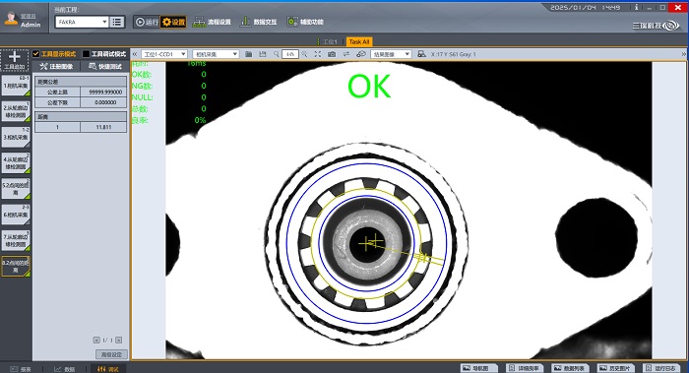Viewport: 689px width, 373px height.
Task: Toggle the tool display mode checkbox
Action: (36, 53)
